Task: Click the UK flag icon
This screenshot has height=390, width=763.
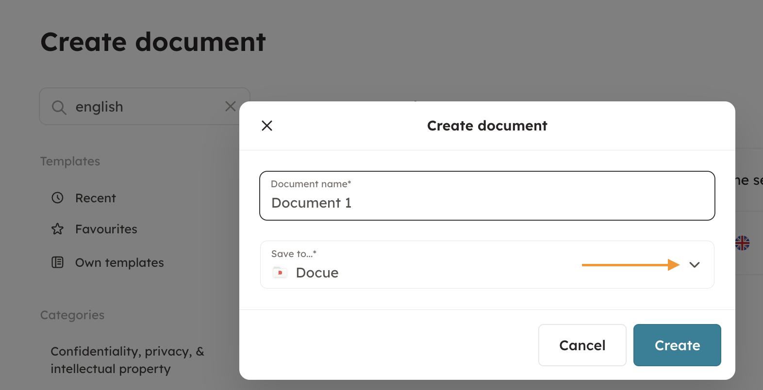Action: click(x=742, y=243)
